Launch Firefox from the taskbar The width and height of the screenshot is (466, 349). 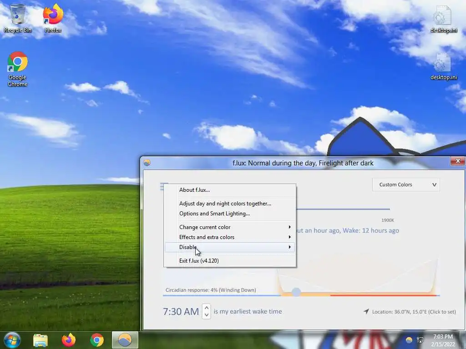coord(69,340)
